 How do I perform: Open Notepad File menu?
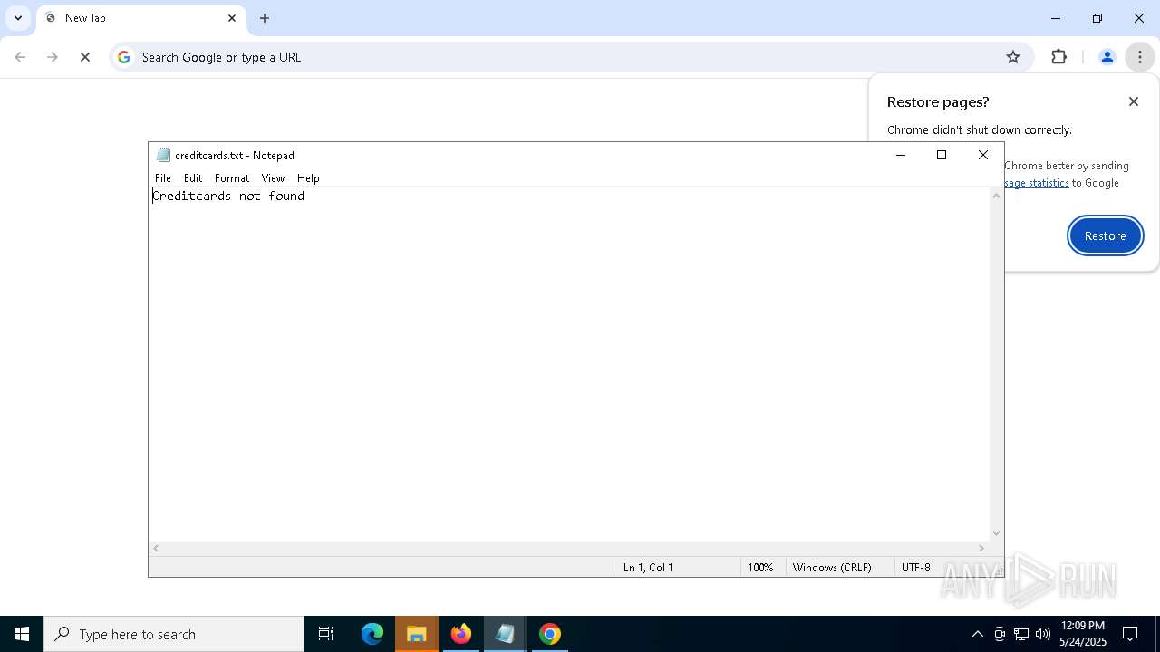coord(163,178)
